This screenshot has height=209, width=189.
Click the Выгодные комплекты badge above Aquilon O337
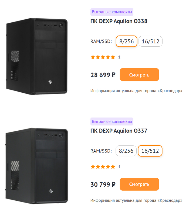[112, 121]
